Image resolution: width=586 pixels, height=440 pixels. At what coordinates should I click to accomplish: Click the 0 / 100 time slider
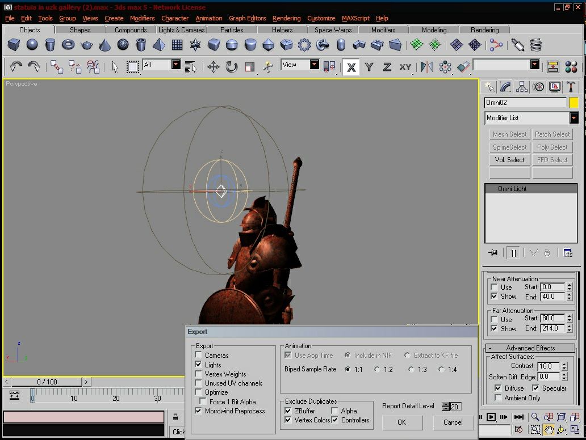coord(47,382)
